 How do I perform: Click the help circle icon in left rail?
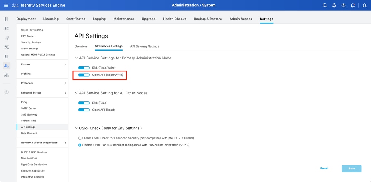click(x=7, y=92)
